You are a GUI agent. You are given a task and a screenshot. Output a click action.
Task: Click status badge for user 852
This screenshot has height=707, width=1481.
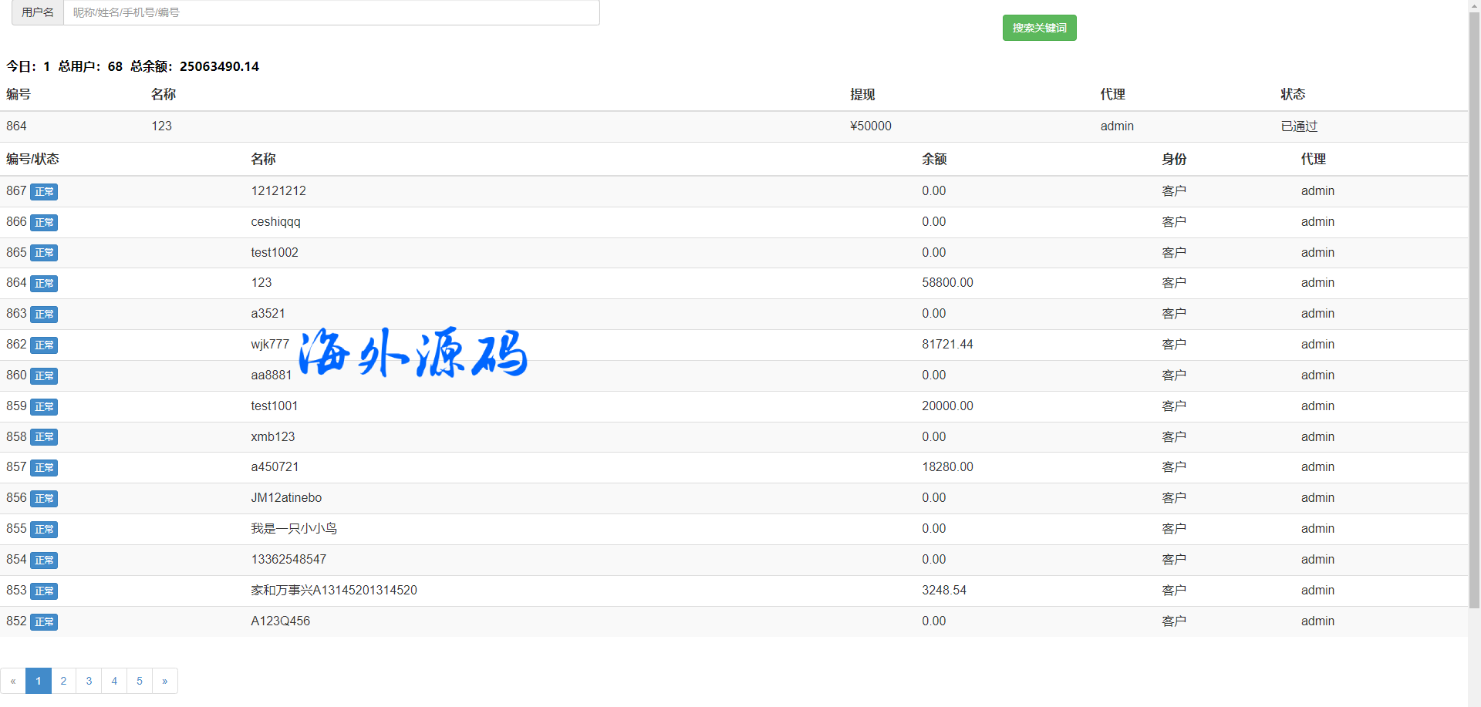pyautogui.click(x=44, y=622)
